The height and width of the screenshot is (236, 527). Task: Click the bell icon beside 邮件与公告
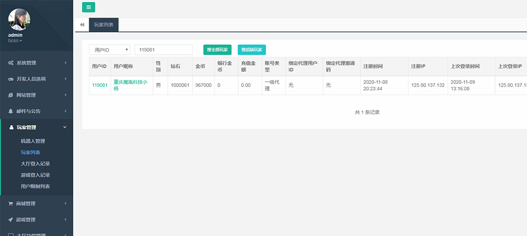click(11, 111)
